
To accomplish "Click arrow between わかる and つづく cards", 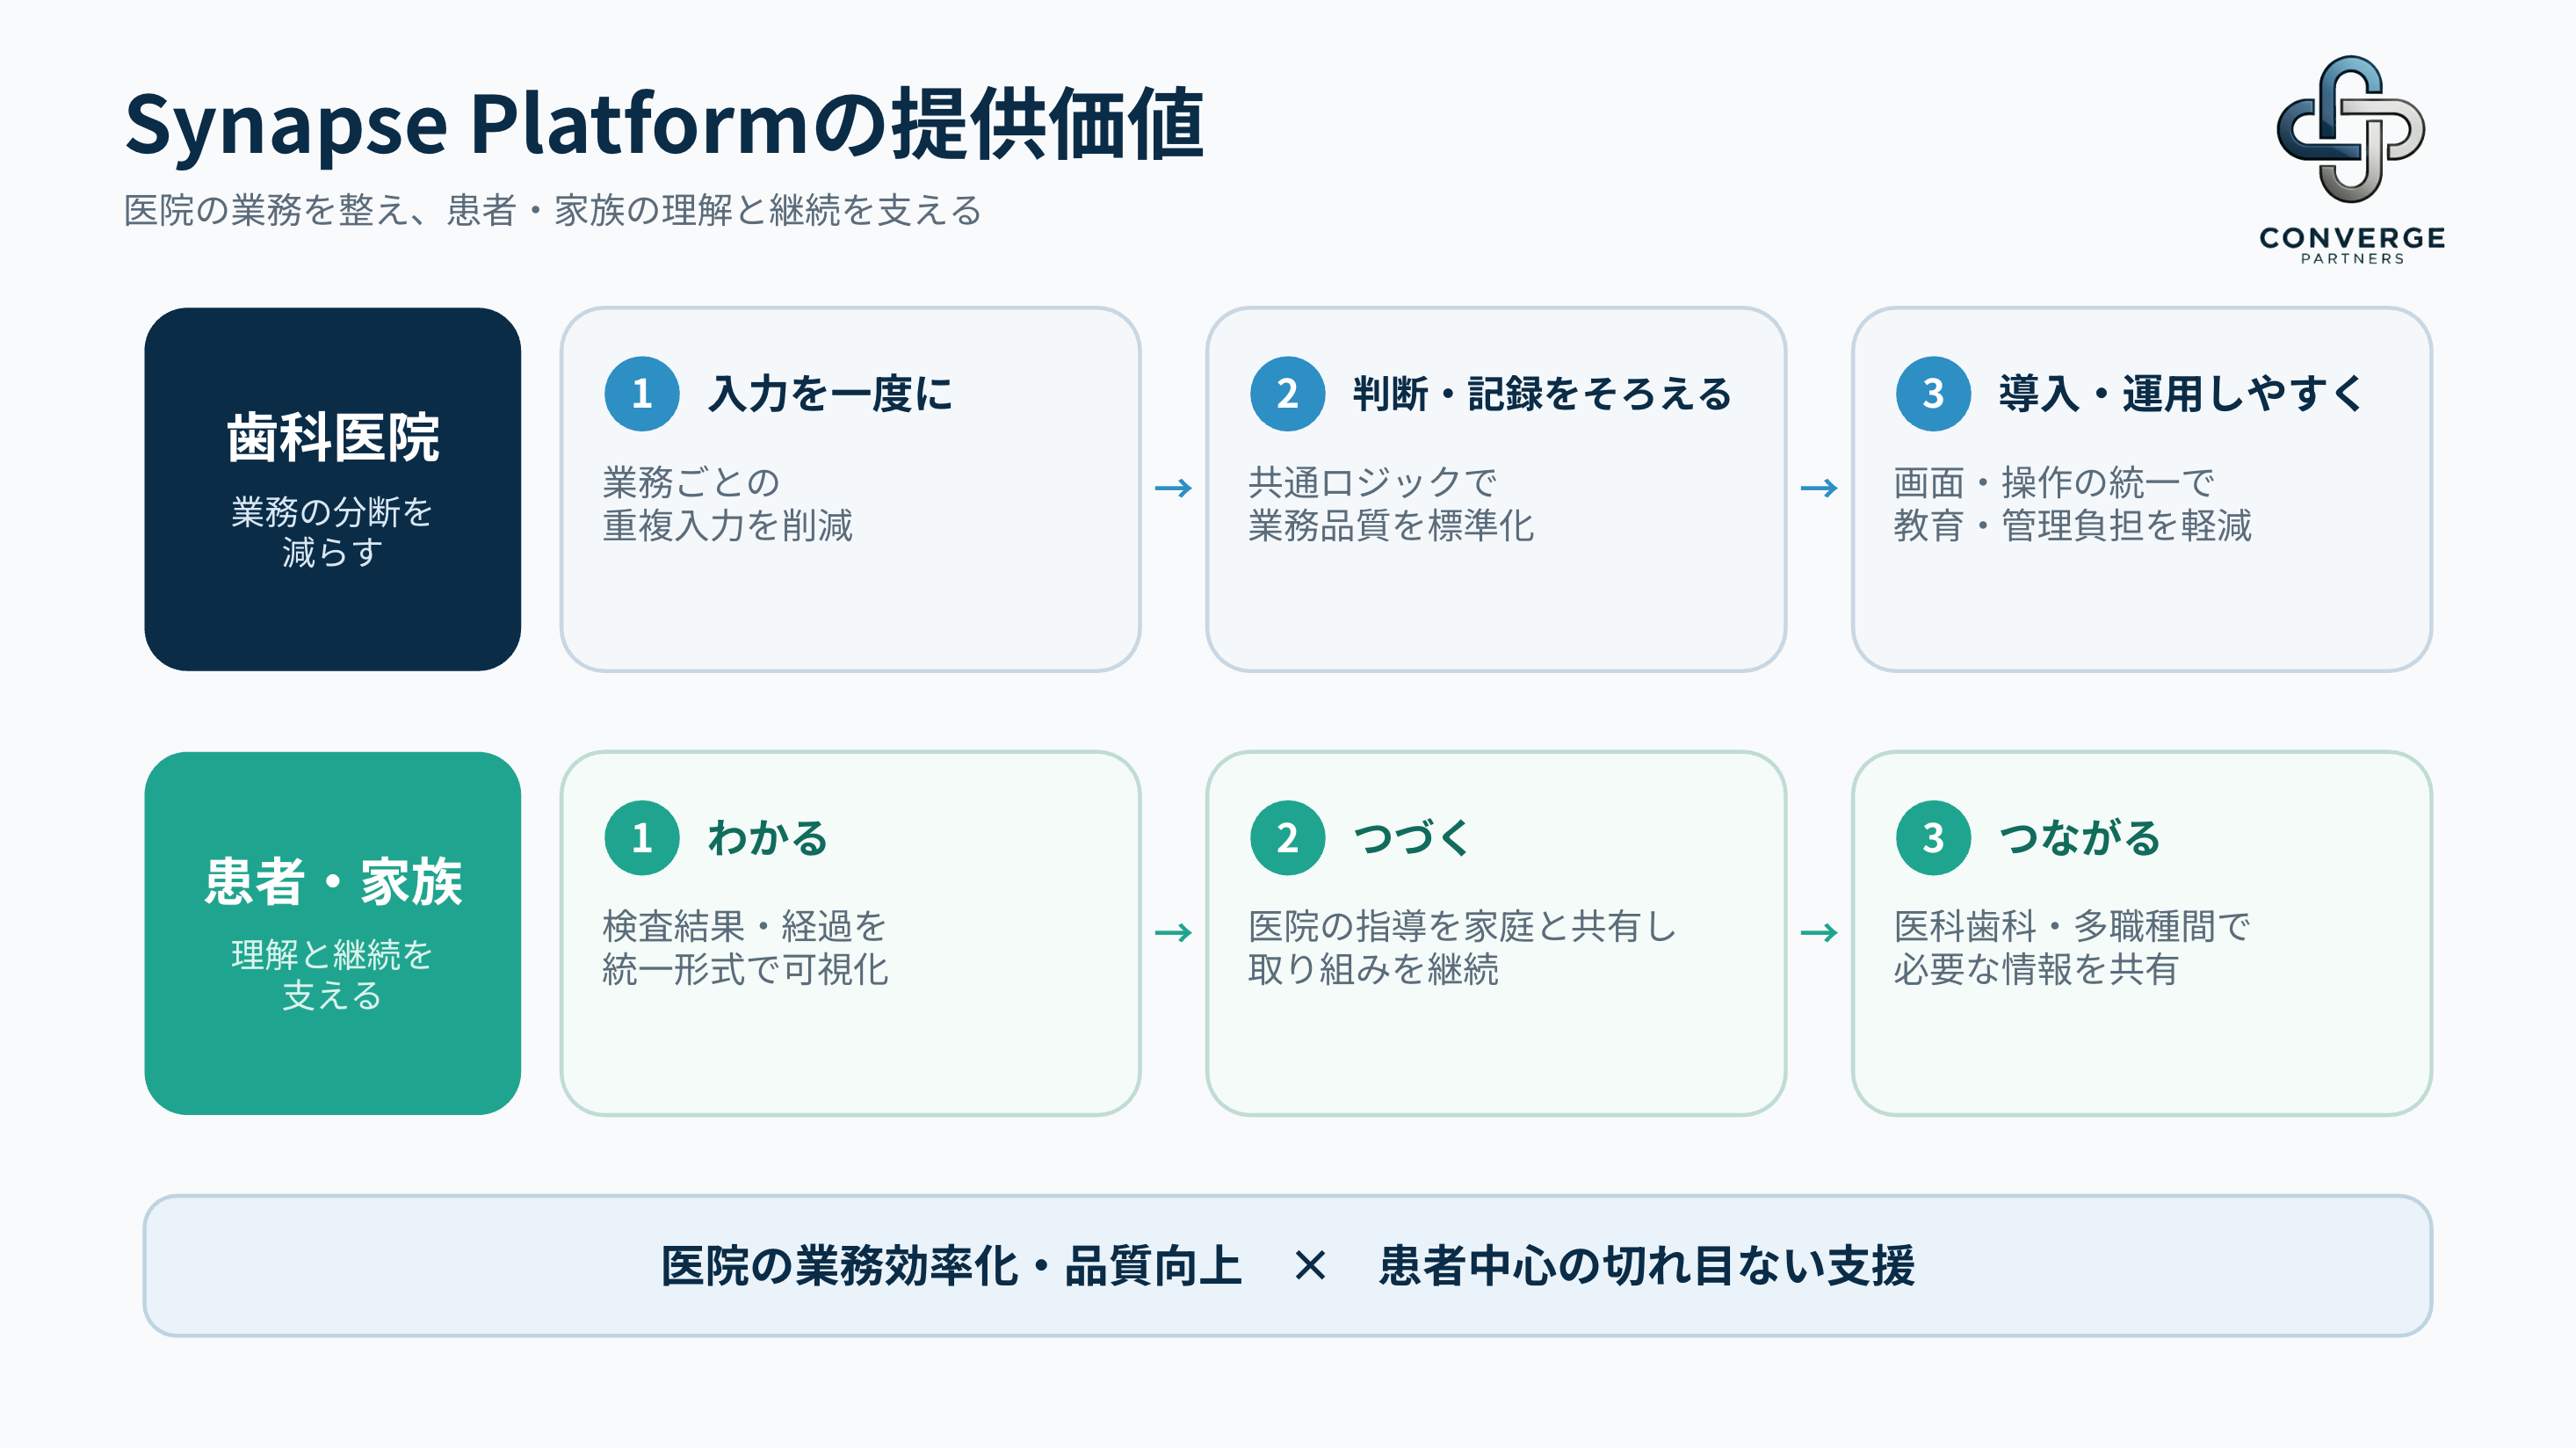I will coord(1173,933).
